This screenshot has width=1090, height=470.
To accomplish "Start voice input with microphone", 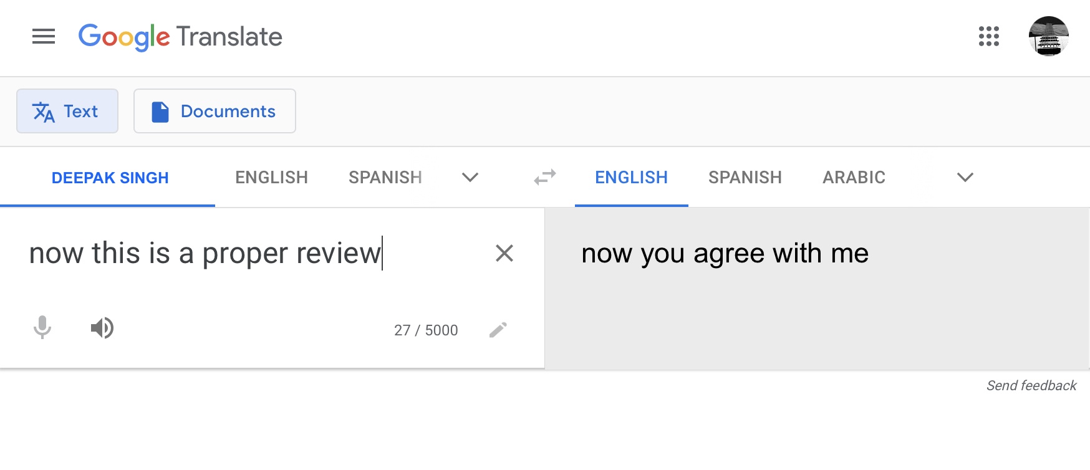I will pos(42,327).
